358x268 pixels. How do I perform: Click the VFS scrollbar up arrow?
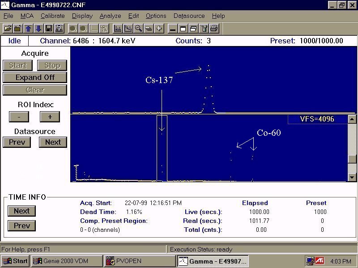tap(351, 119)
